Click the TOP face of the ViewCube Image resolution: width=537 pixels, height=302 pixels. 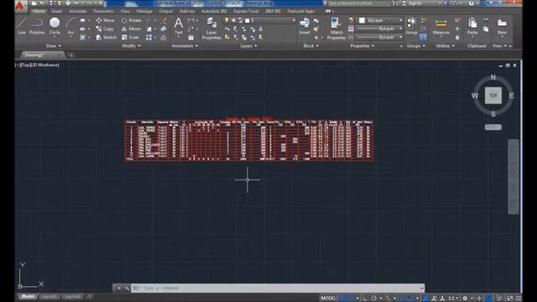(x=493, y=96)
